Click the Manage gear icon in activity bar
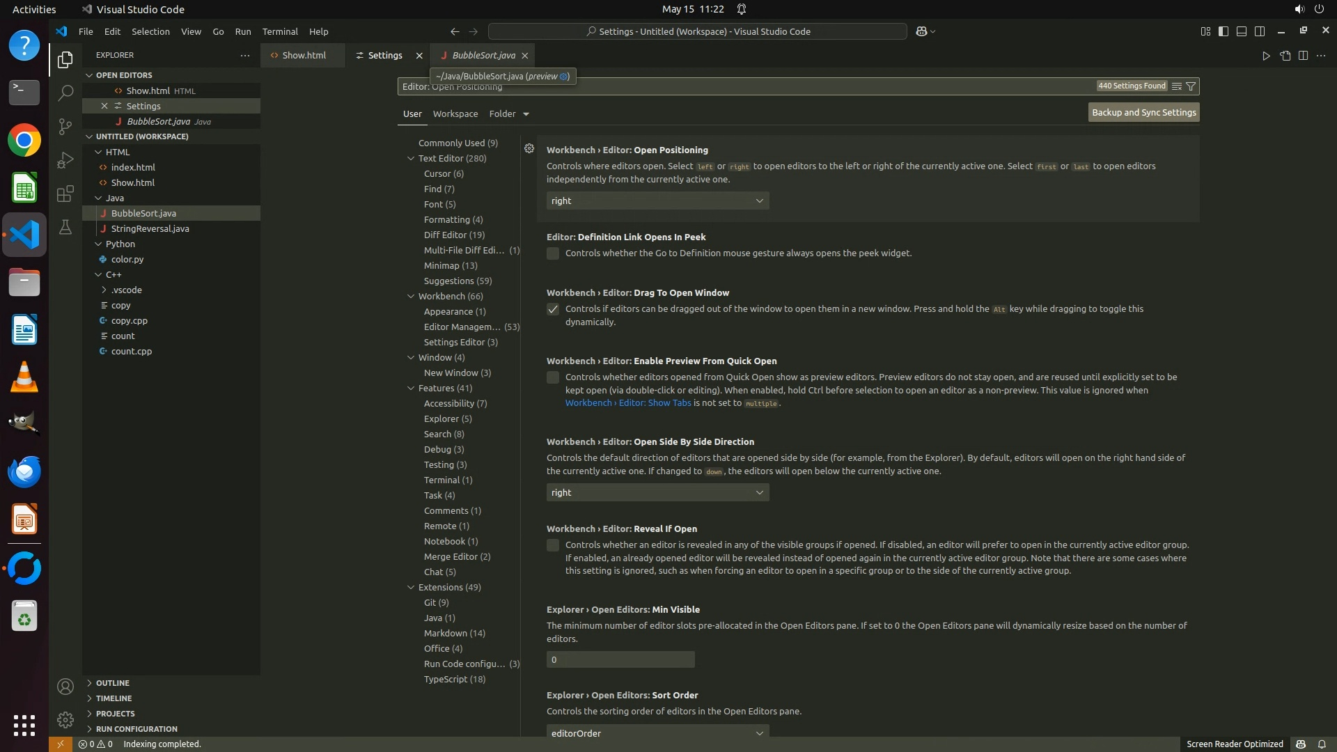 click(65, 719)
